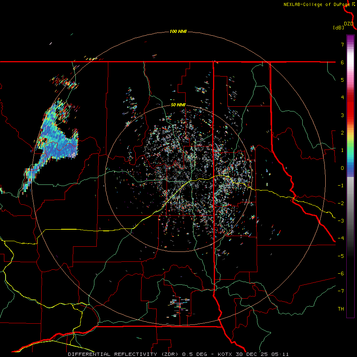Click the 100 NMI range ring label
Viewport: 357px width, 357px height.
[x=178, y=31]
